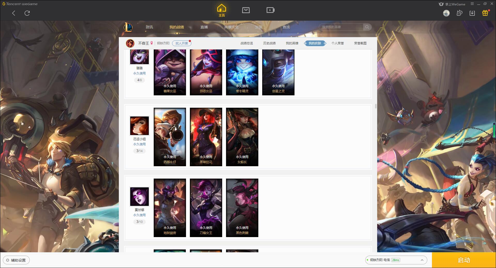Open the store bag icon
This screenshot has height=268, width=496.
pyautogui.click(x=246, y=10)
